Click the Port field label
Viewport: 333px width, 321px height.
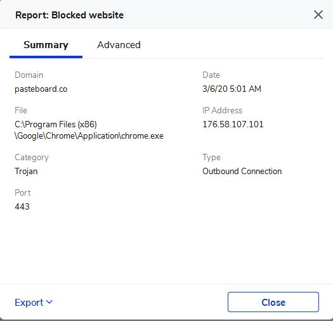click(22, 192)
